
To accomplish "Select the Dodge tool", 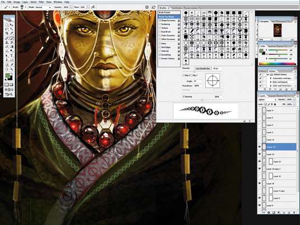I will (12, 50).
